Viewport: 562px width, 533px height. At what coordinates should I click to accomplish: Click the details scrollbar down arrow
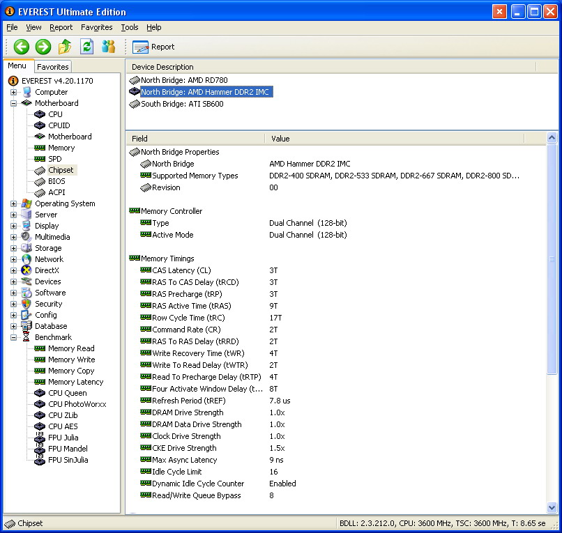point(552,507)
